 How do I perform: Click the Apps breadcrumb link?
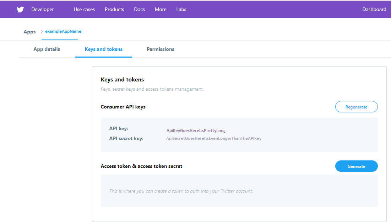[x=29, y=32]
